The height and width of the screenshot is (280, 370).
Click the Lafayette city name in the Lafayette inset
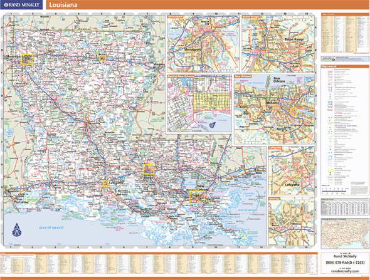292,185
